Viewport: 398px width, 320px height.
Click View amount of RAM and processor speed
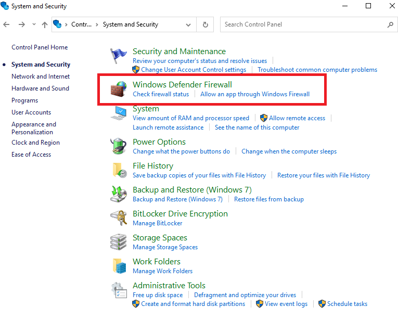click(x=191, y=118)
